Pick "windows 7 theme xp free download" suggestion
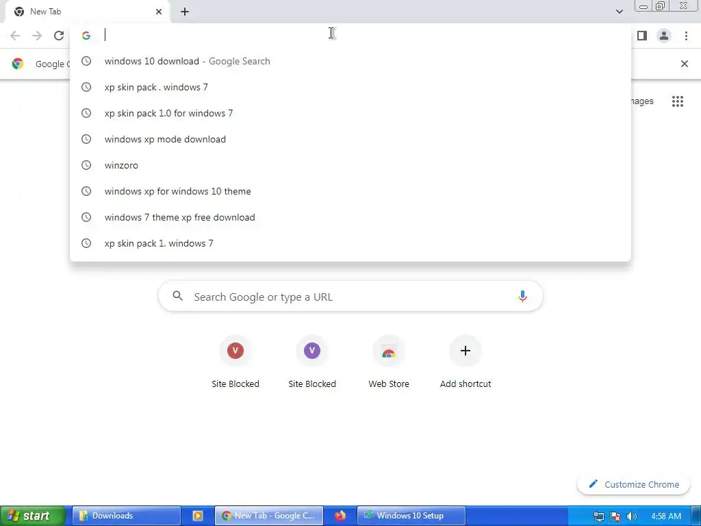The image size is (701, 526). 350,217
